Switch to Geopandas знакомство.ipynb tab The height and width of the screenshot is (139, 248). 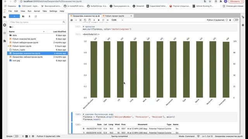(85, 16)
